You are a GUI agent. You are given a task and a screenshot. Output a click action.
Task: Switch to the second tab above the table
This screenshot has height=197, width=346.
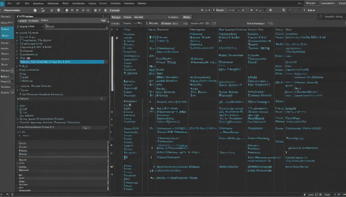[127, 17]
